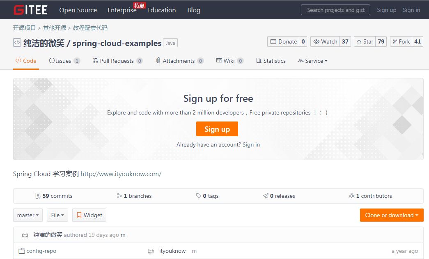View the 41 forks count
Image resolution: width=429 pixels, height=259 pixels.
[x=418, y=41]
